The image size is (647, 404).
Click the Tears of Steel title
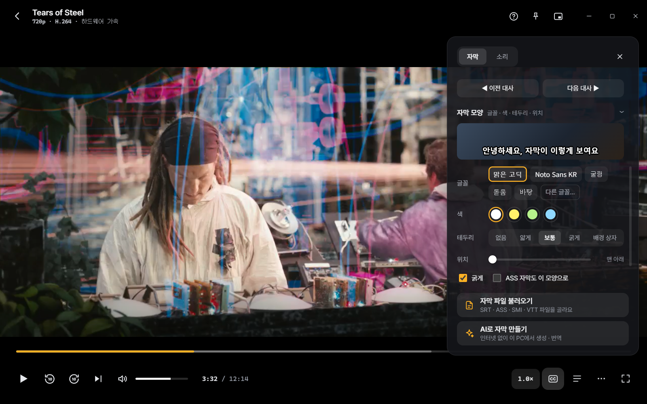tap(58, 13)
